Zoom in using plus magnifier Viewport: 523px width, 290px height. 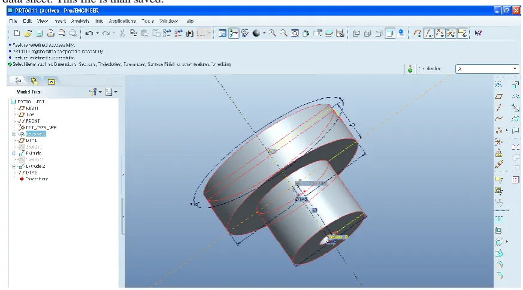tap(273, 33)
